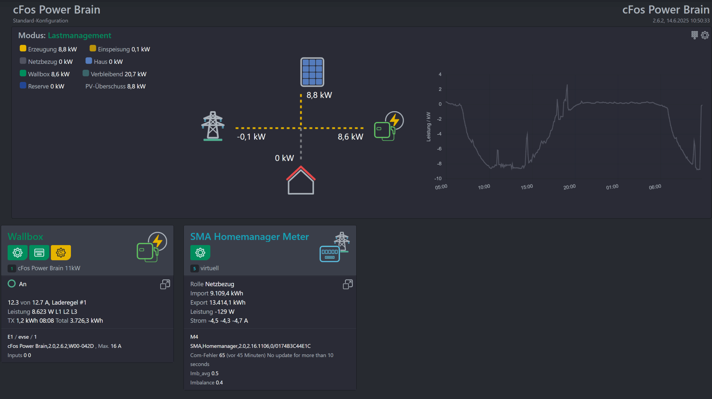Click 'Max. 16 A' text in Wallbox tile
Viewport: 712px width, 399px height.
click(x=110, y=346)
